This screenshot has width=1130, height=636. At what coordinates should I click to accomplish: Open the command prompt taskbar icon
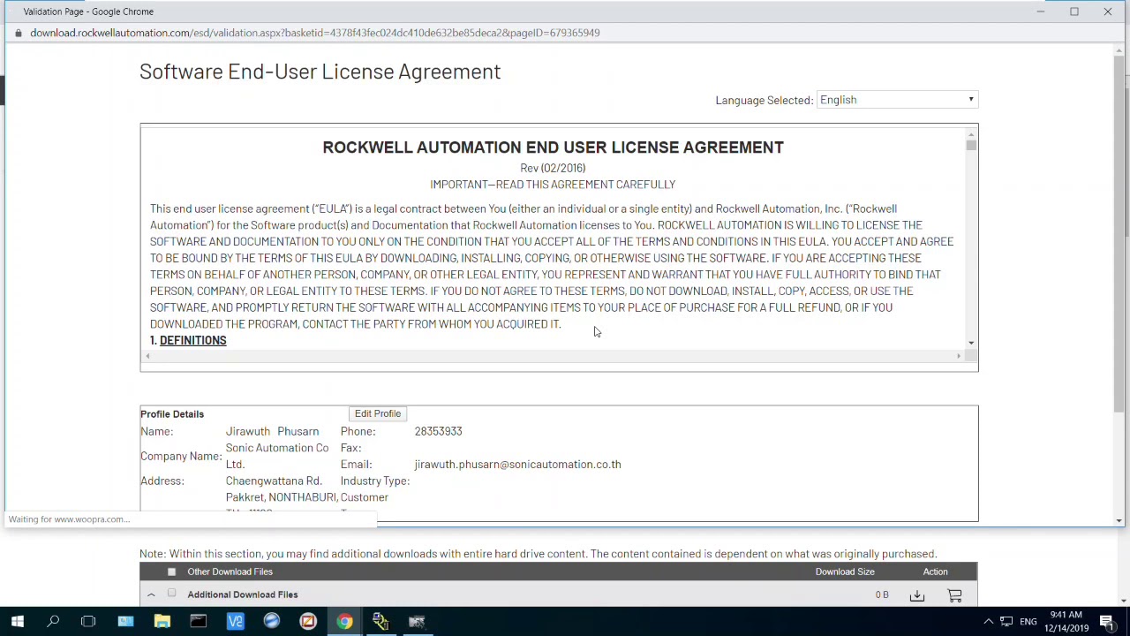tap(198, 621)
